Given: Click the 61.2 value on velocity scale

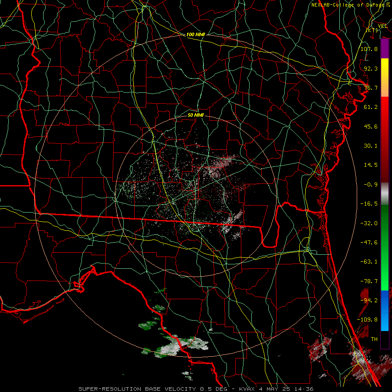Looking at the screenshot, I should [371, 107].
